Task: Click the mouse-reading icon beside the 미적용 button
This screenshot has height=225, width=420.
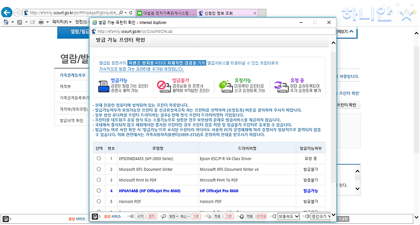Action: (242, 216)
